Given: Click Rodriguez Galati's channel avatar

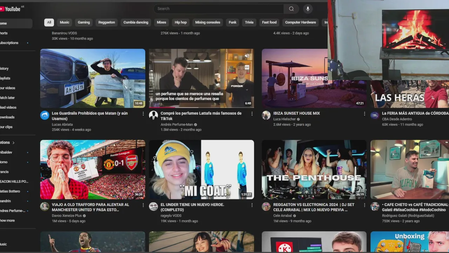Looking at the screenshot, I should point(375,206).
